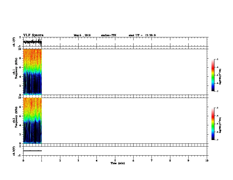This screenshot has width=233, height=180.
Task: Click the '8' kHz tick label on ch.1 axis
Action: (x=20, y=58)
